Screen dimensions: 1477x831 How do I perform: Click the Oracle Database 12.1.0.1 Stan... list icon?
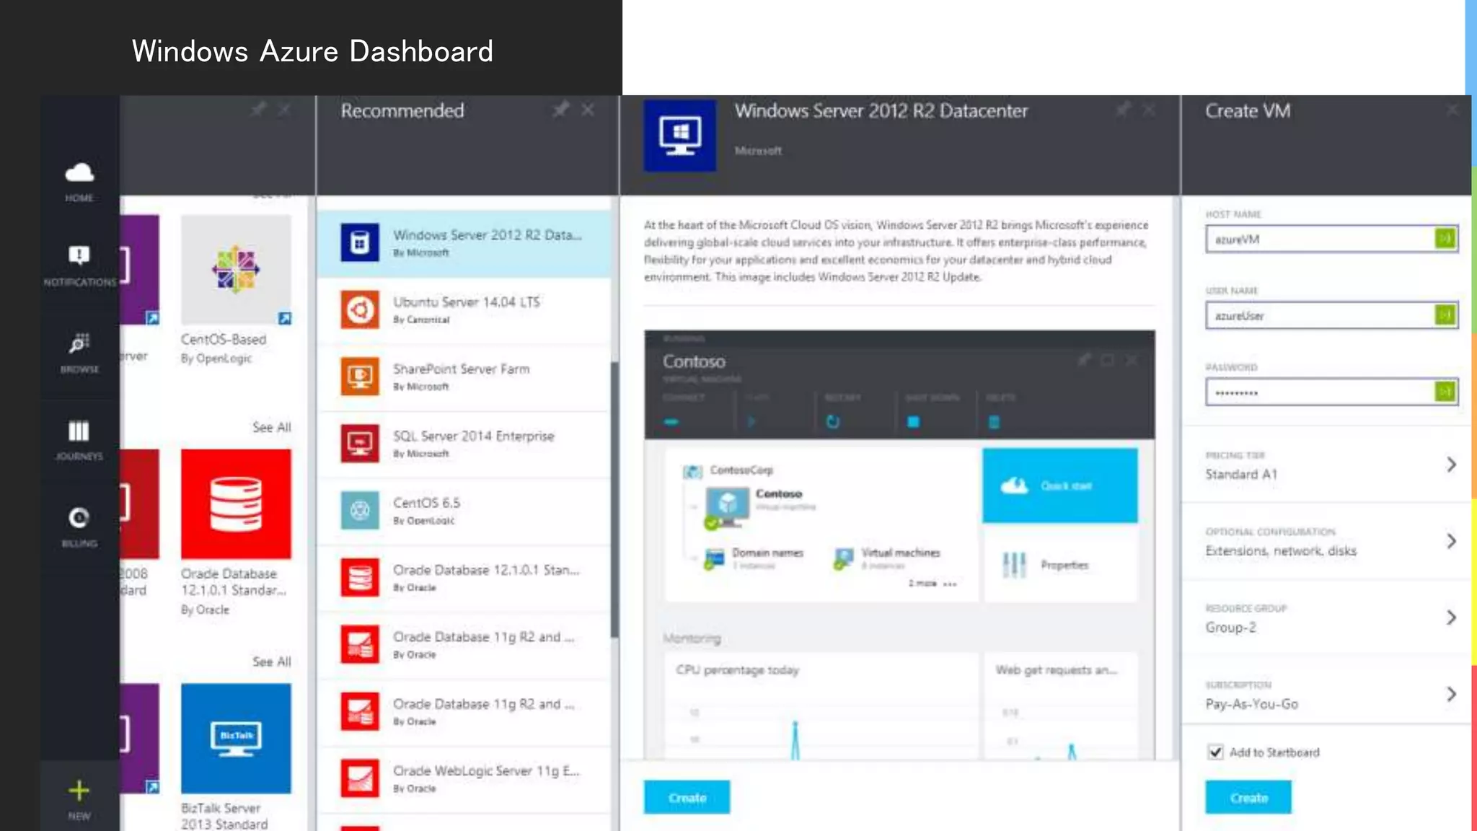(360, 578)
